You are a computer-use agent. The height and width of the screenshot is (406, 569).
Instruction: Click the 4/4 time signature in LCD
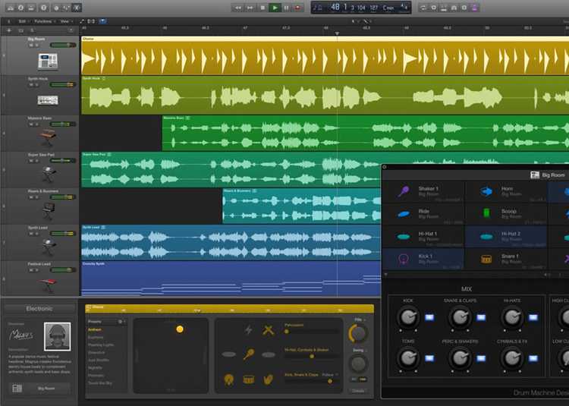(x=404, y=7)
